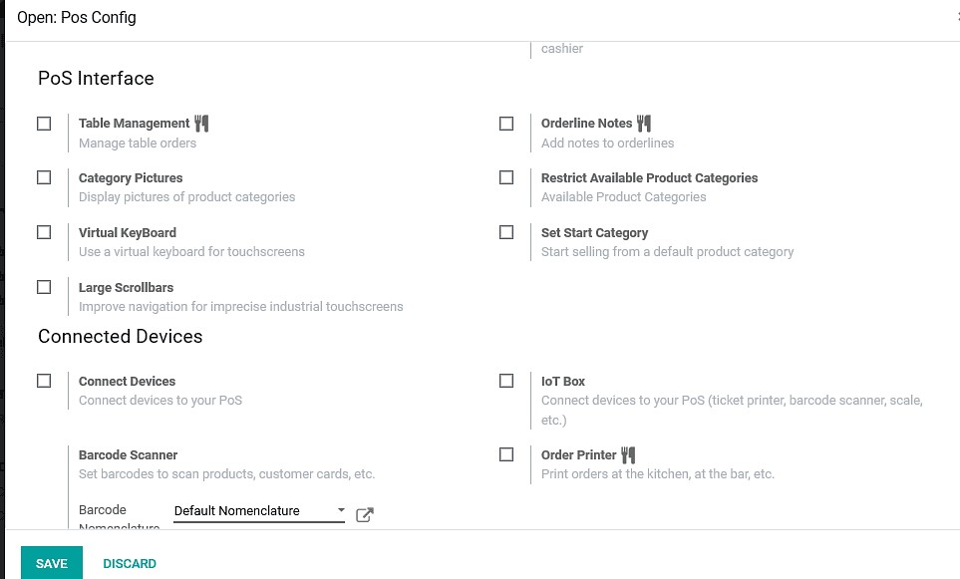Tick the Order Printer checkbox
Image resolution: width=960 pixels, height=579 pixels.
[x=506, y=454]
